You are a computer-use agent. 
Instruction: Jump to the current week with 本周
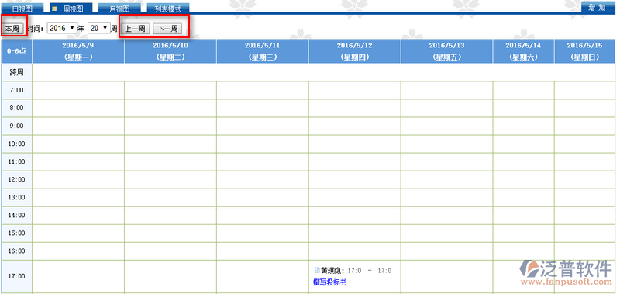coord(13,29)
